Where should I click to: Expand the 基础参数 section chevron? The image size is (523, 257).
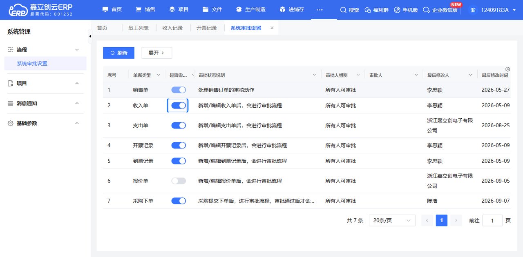click(x=77, y=123)
